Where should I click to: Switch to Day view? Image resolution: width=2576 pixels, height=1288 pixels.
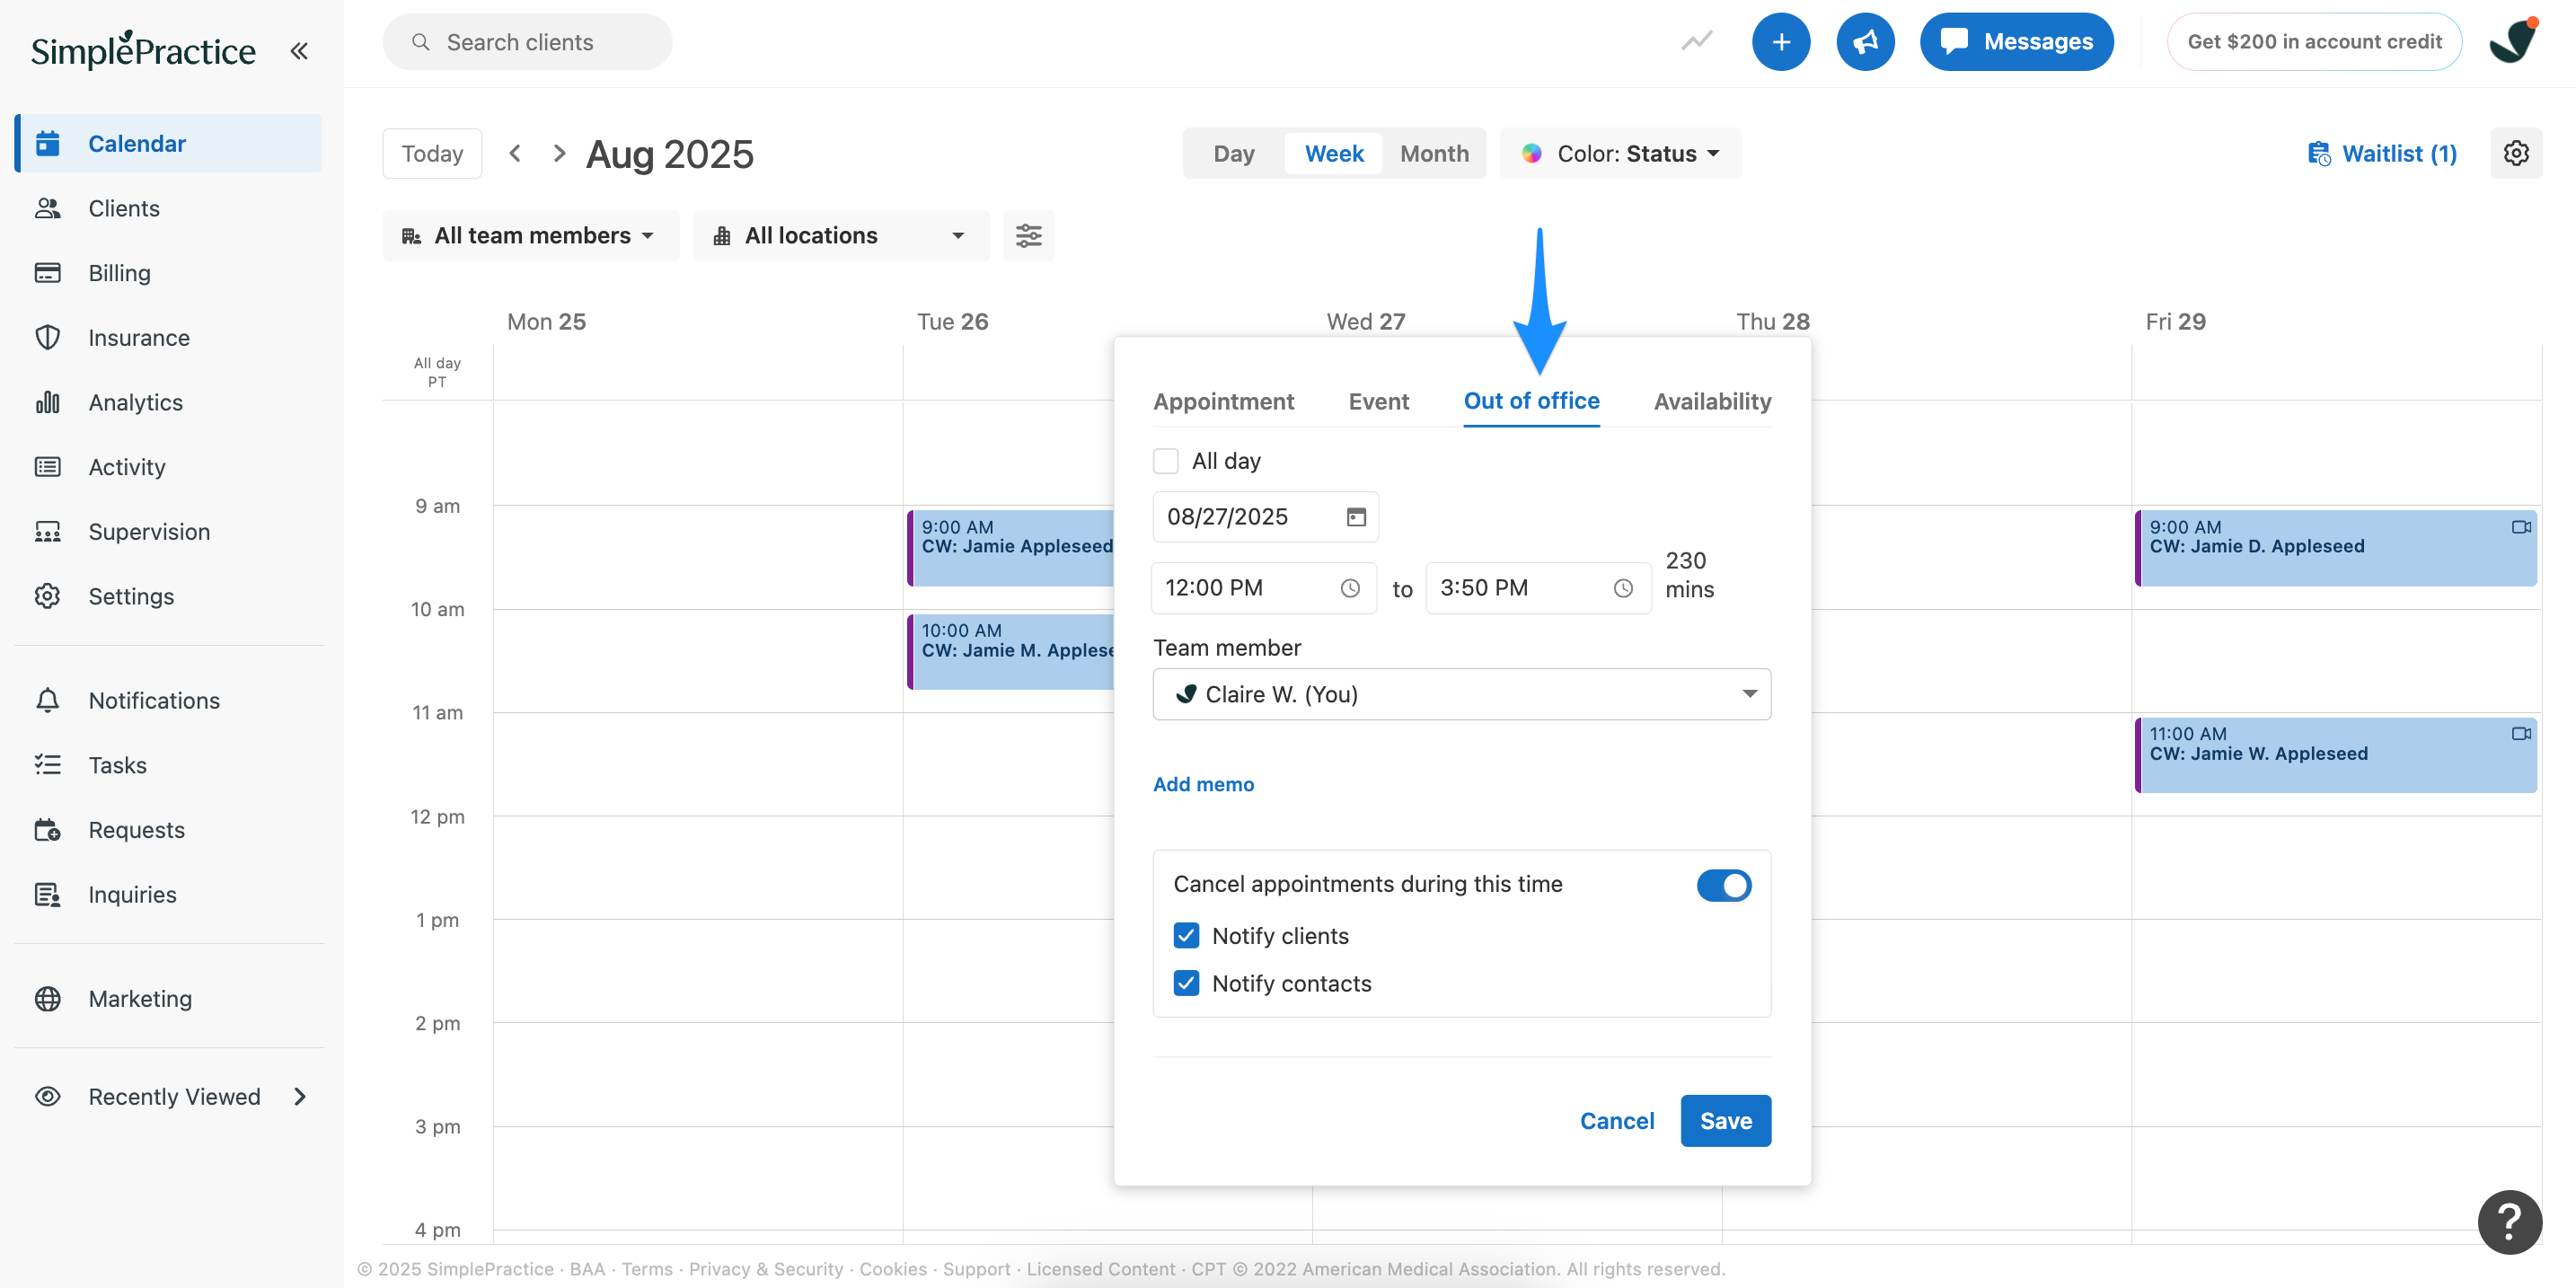tap(1233, 153)
